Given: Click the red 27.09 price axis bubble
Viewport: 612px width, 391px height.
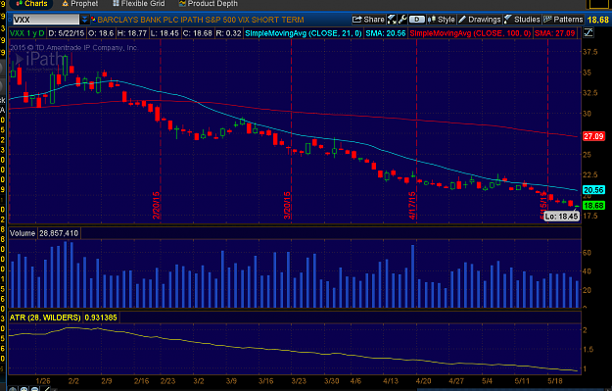Looking at the screenshot, I should [x=593, y=136].
